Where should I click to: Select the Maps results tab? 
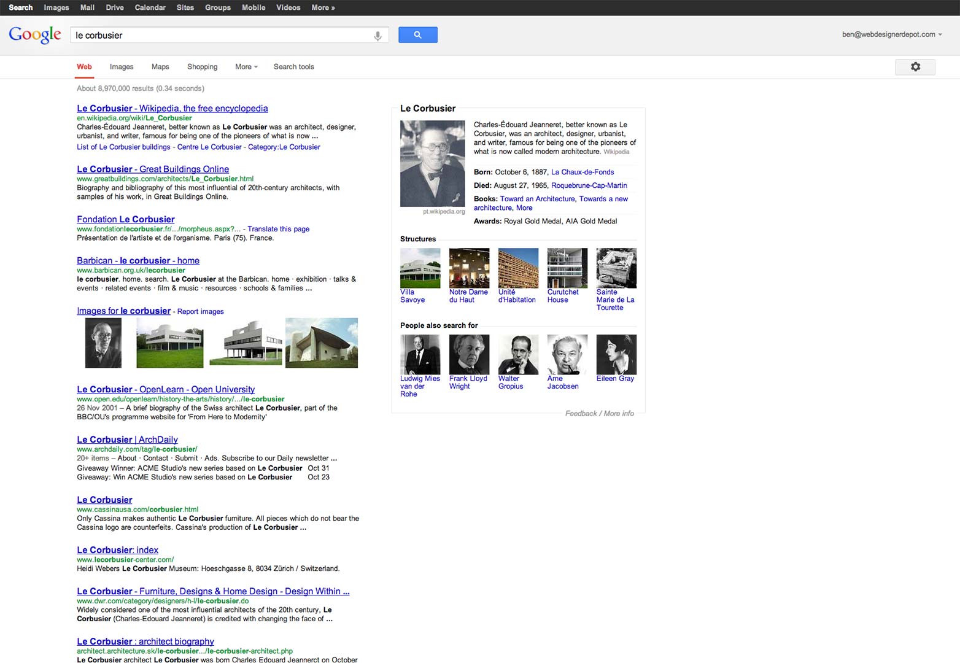click(x=160, y=67)
